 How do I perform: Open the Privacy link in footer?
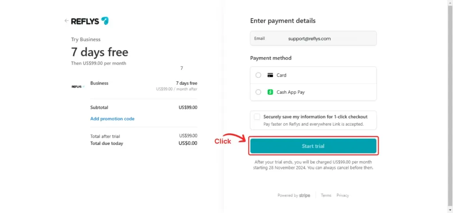(343, 195)
